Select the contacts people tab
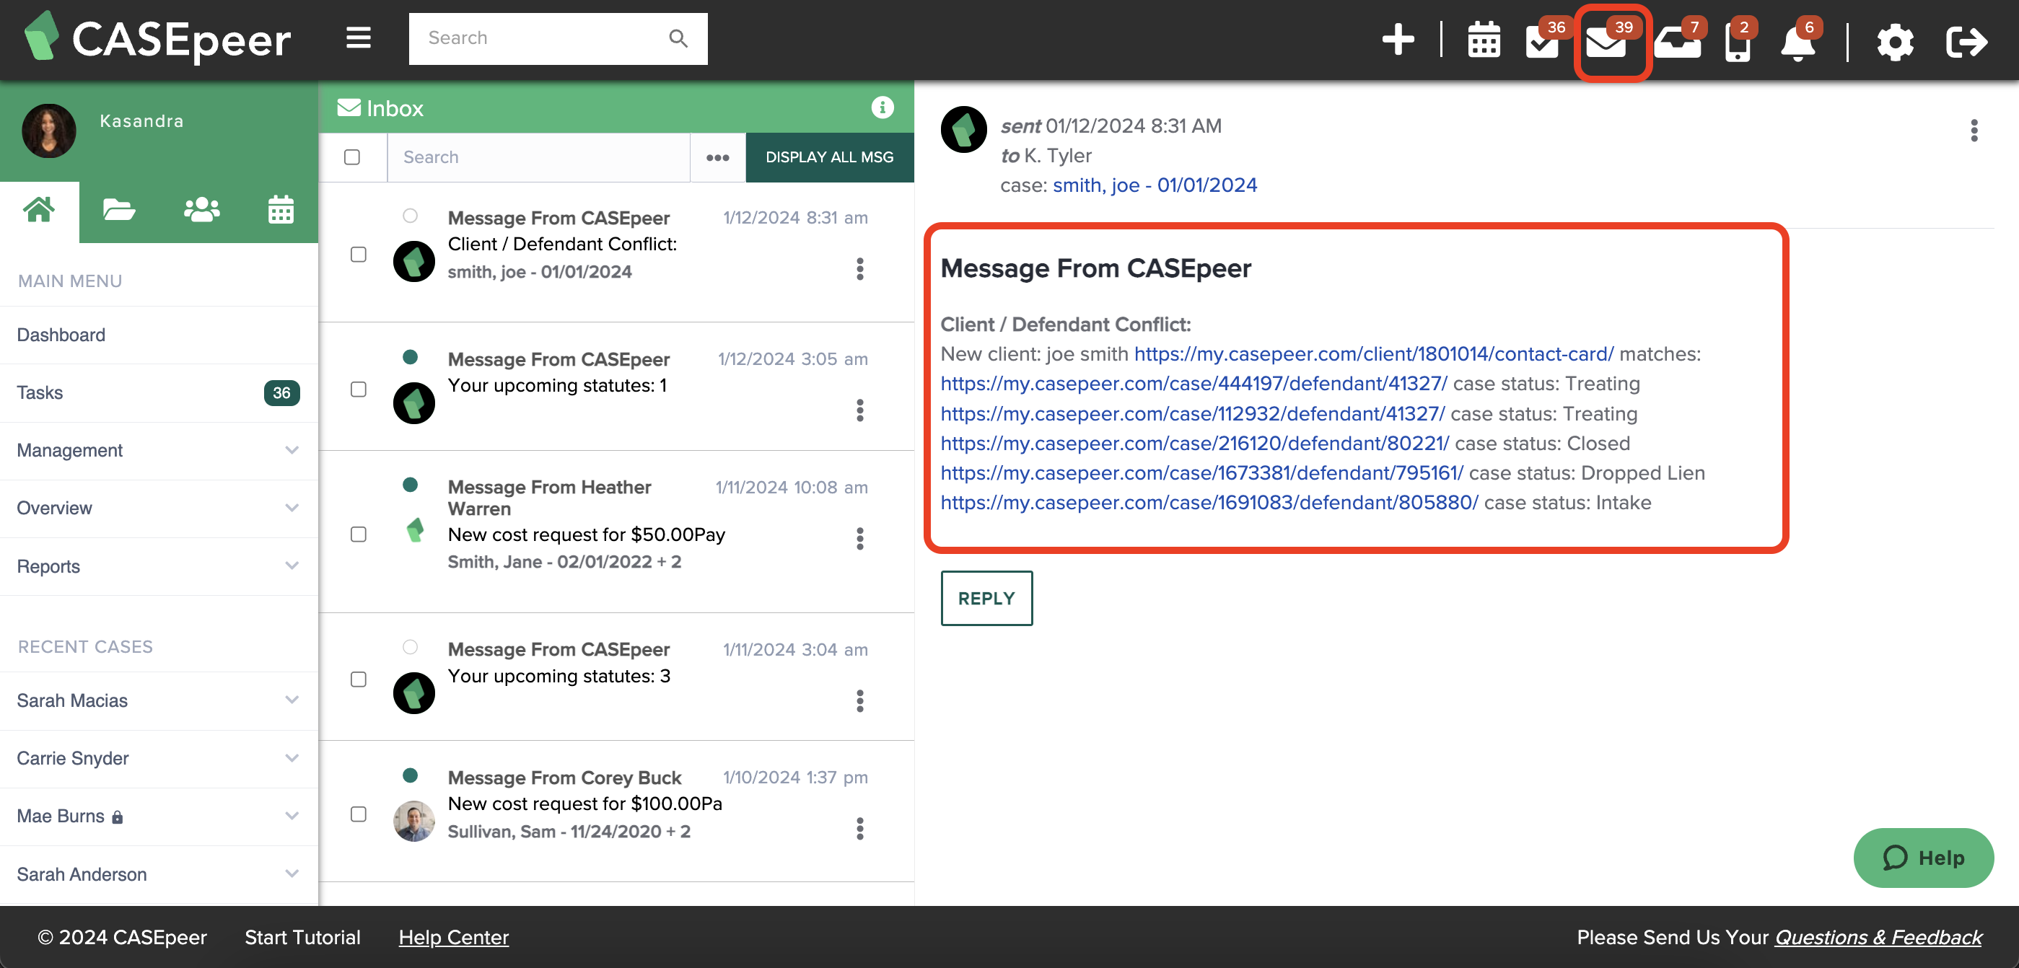Screen dimensions: 2019x968 [201, 210]
